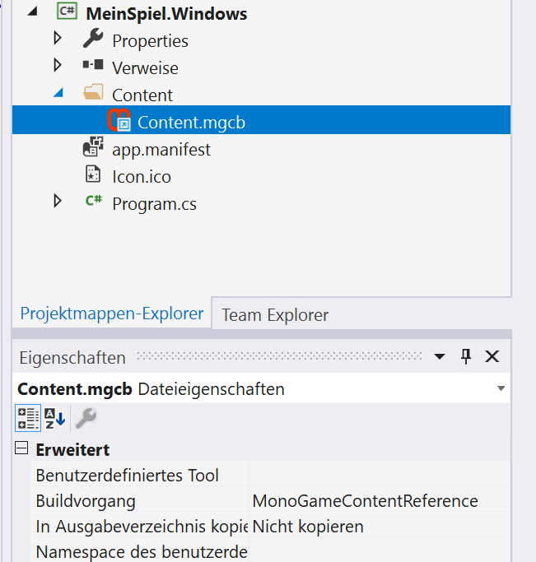Switch to the Projektmappen-Explorer tab
This screenshot has height=562, width=536.
[111, 314]
